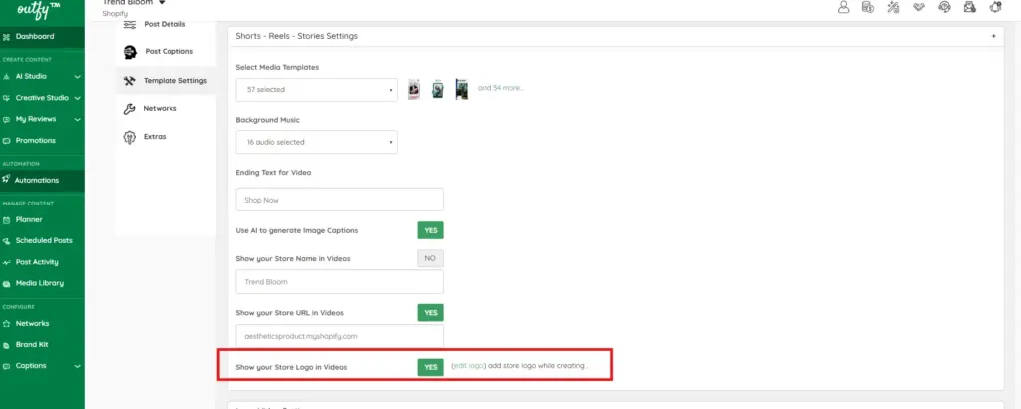The width and height of the screenshot is (1021, 409).
Task: Click the 'and 54 more...' templates link
Action: click(x=501, y=88)
